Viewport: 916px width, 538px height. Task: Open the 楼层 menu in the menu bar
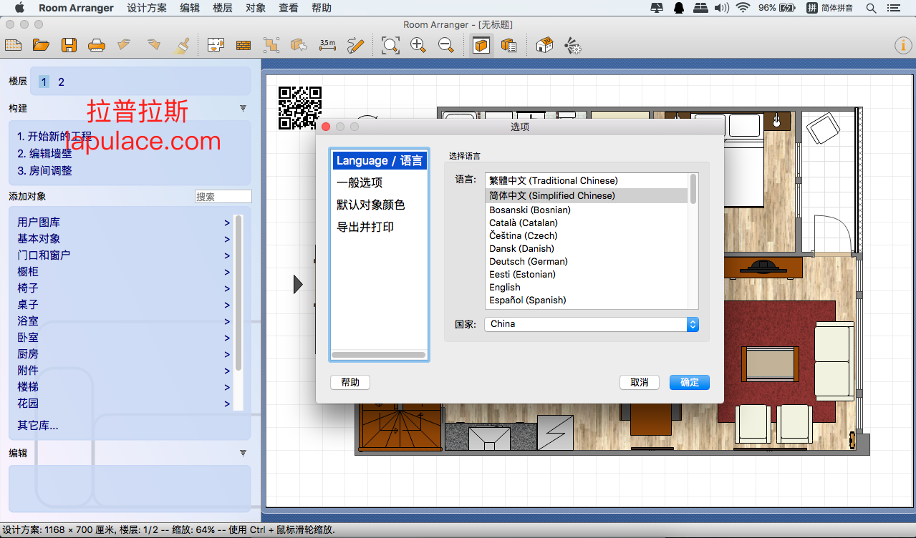coord(223,8)
